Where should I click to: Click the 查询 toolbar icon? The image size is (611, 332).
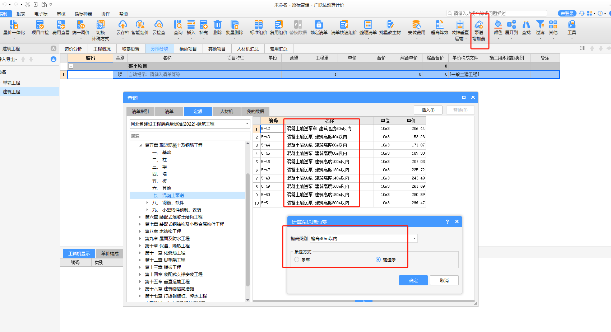pyautogui.click(x=178, y=28)
